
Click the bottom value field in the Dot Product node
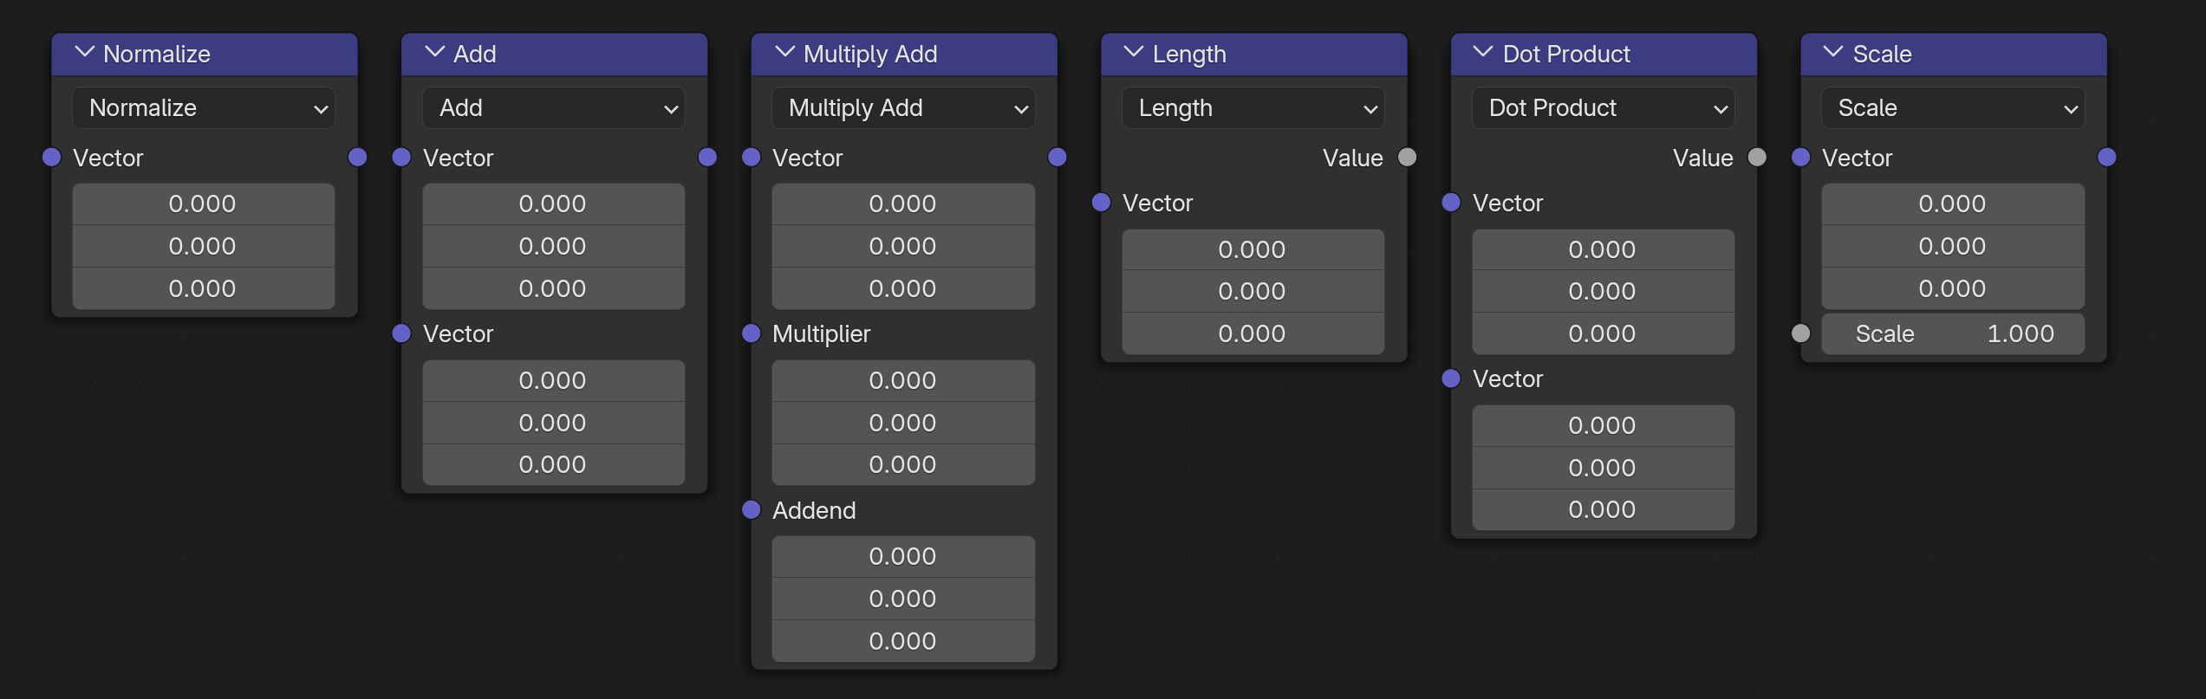click(x=1604, y=509)
